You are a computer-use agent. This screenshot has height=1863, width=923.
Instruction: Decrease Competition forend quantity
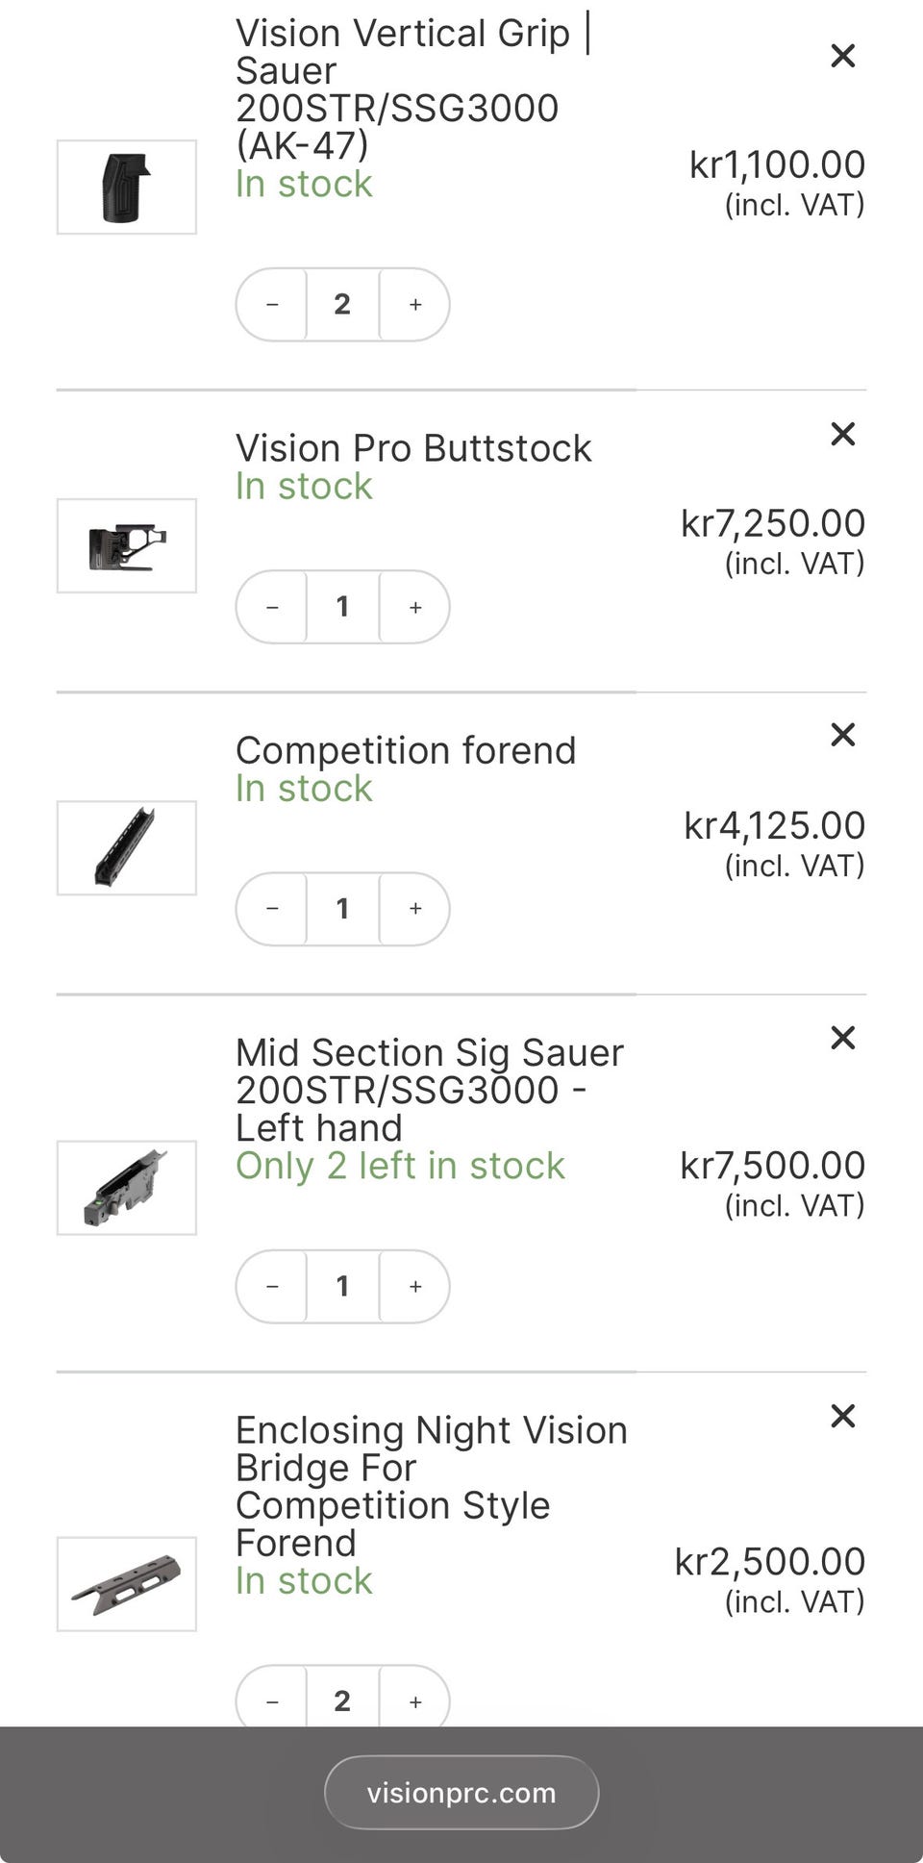pos(272,909)
